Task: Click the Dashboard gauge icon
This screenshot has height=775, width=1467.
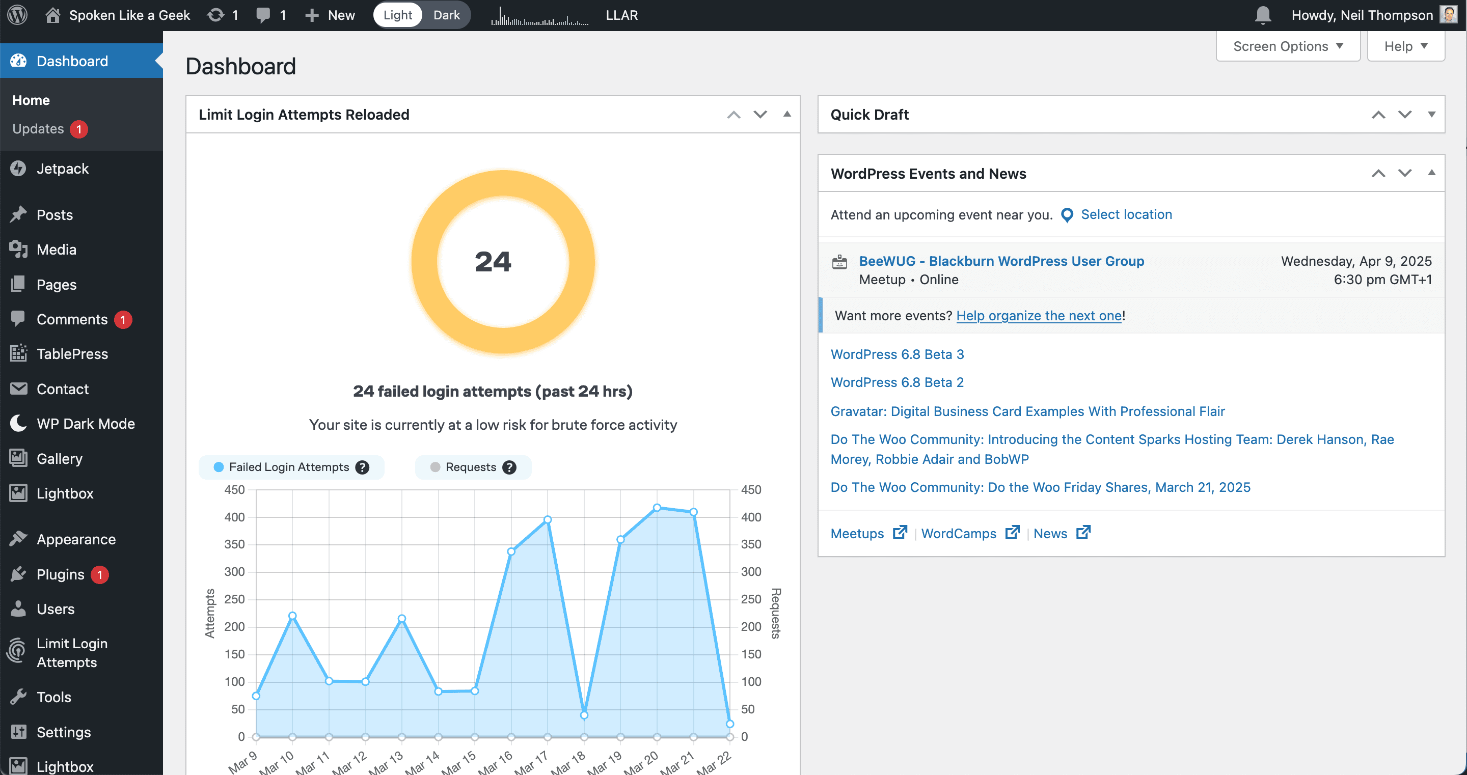Action: pos(18,61)
